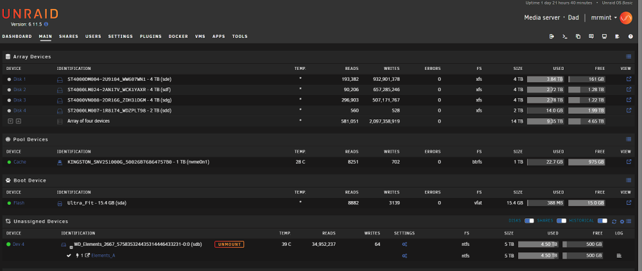
Task: Open the feedback speech bubble icon
Action: pos(591,37)
